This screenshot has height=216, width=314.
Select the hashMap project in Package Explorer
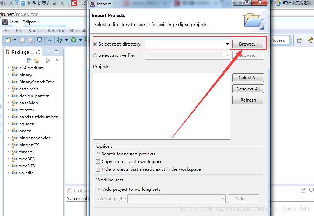pos(29,103)
